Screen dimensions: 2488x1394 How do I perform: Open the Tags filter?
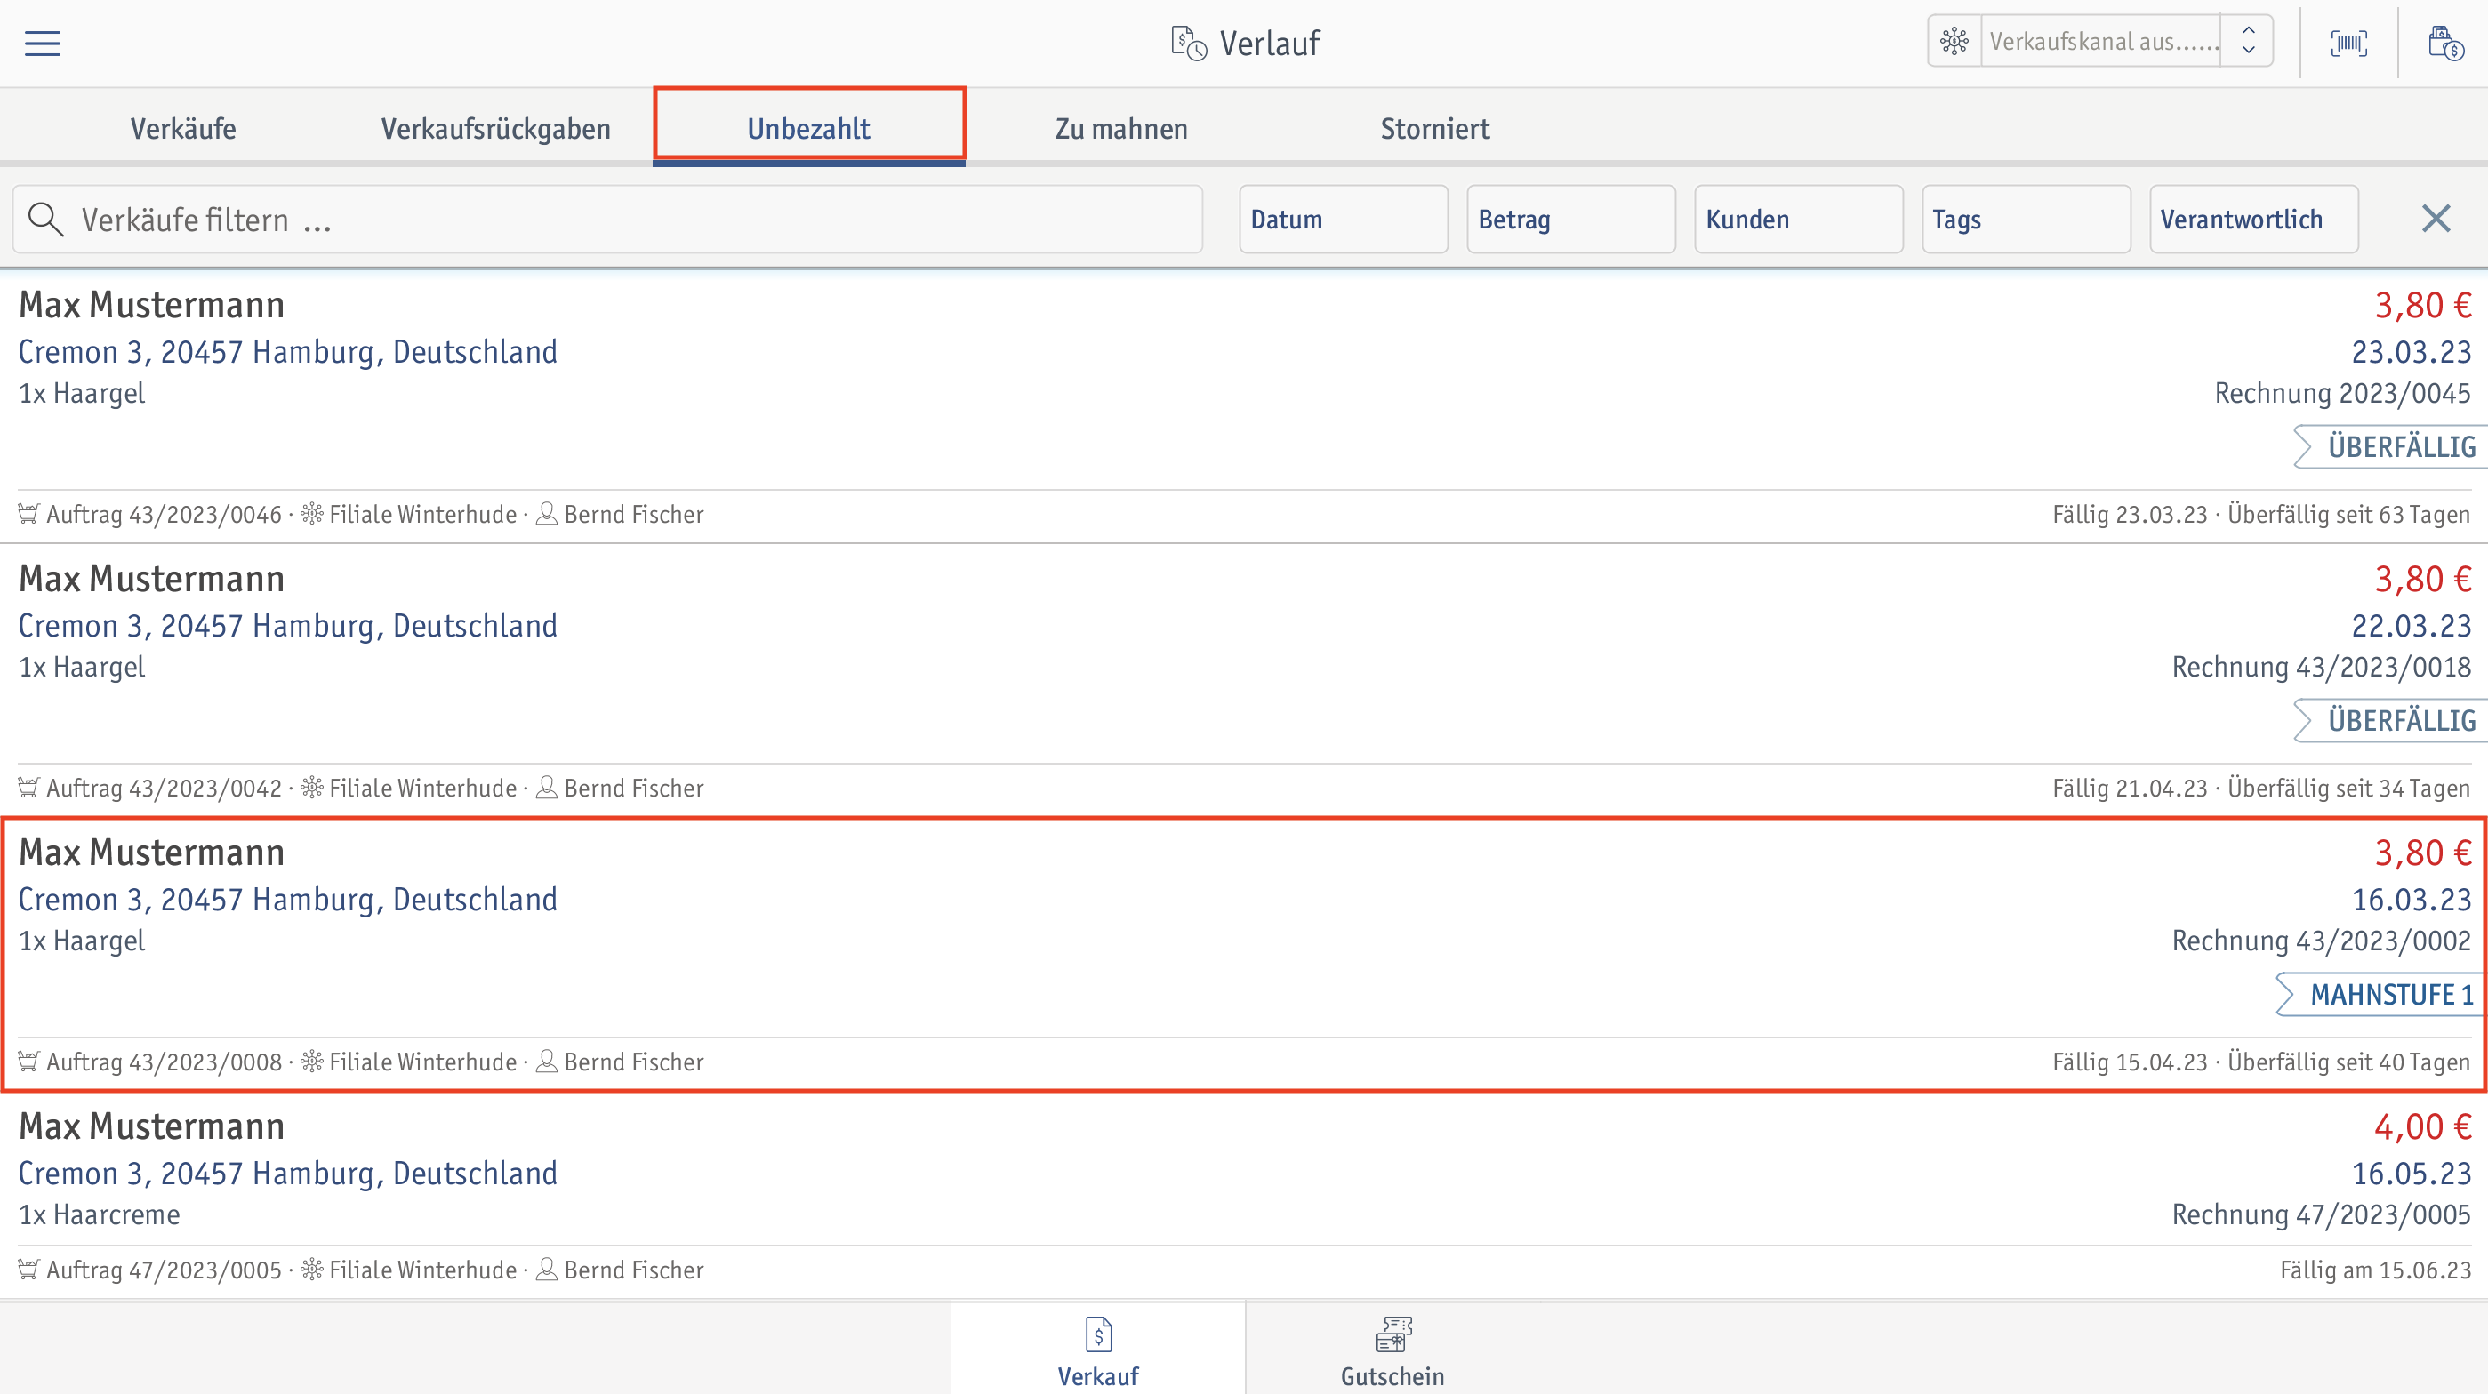pos(2027,219)
